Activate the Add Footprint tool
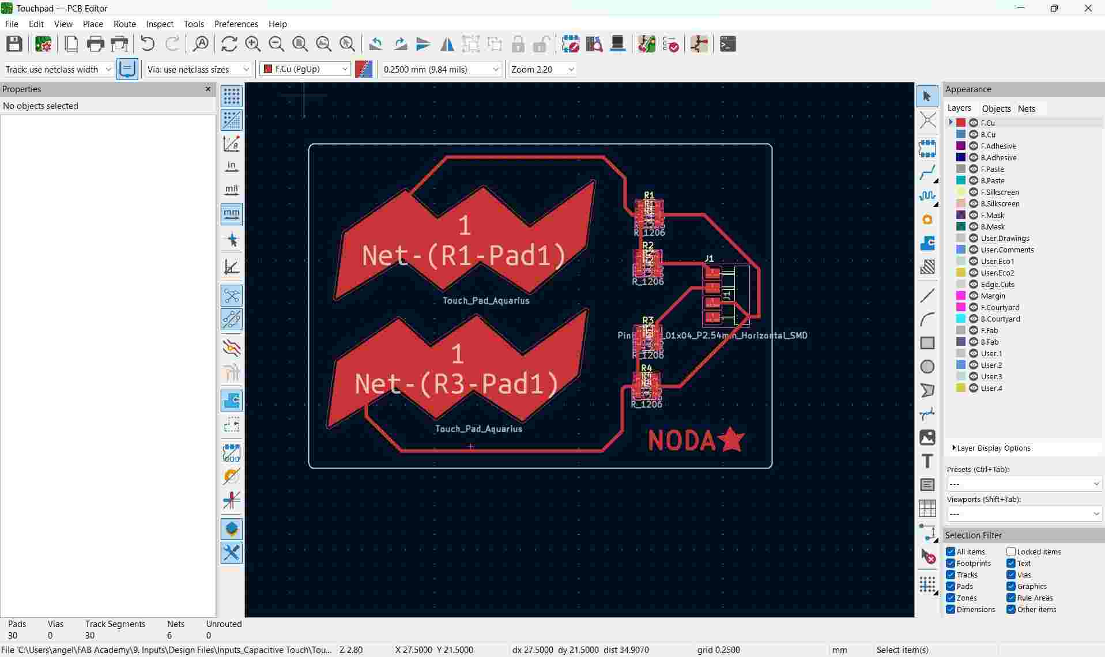This screenshot has width=1105, height=657. click(927, 148)
